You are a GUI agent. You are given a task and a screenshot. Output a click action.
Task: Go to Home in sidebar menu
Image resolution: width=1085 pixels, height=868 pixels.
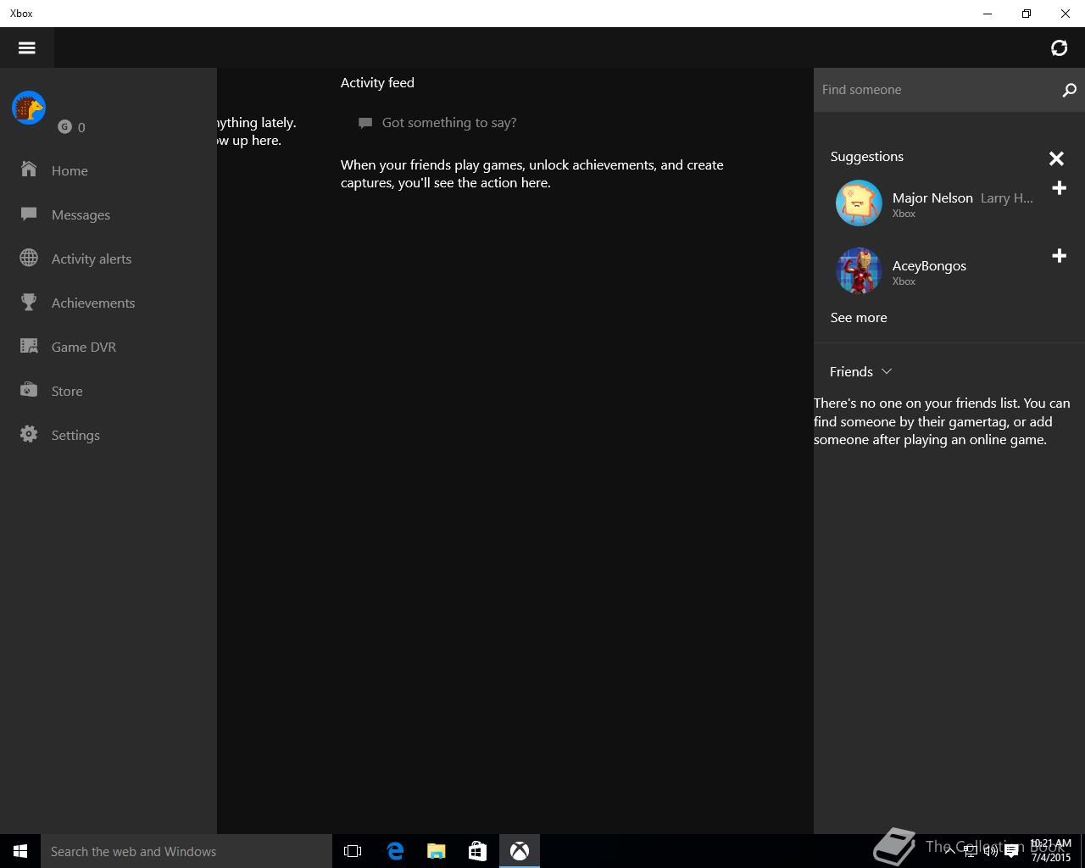coord(108,170)
